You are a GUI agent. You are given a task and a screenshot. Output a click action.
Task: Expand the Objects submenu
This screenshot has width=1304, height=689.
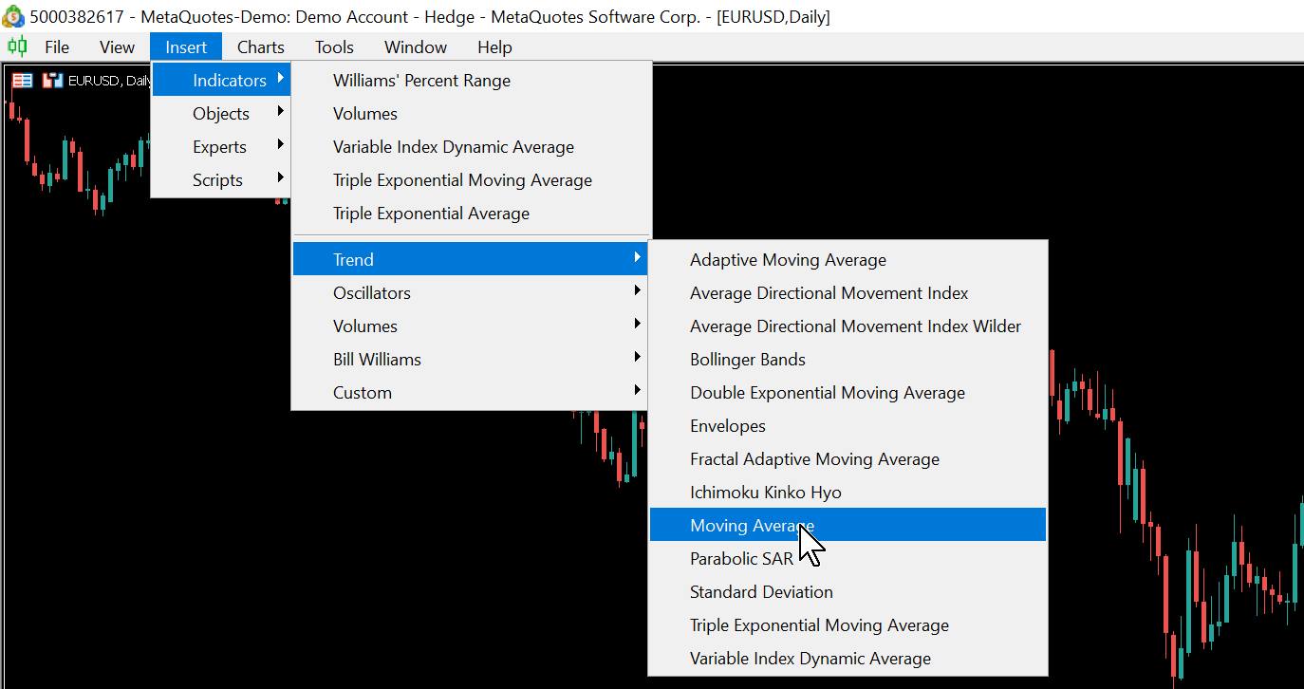coord(220,113)
